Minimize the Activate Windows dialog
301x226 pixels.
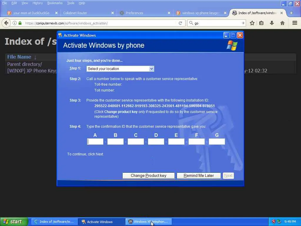coord(226,35)
